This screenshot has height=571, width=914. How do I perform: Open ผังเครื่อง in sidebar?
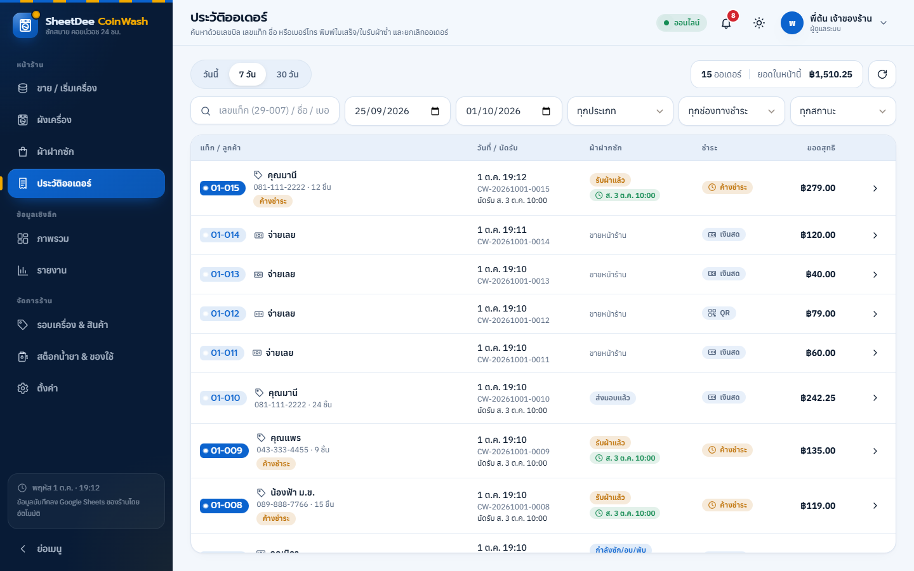click(86, 120)
